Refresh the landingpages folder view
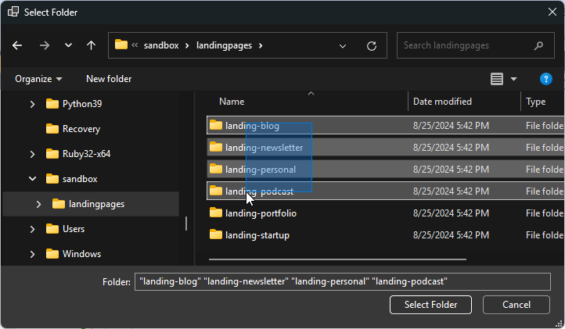Viewport: 565px width, 329px height. coord(372,45)
